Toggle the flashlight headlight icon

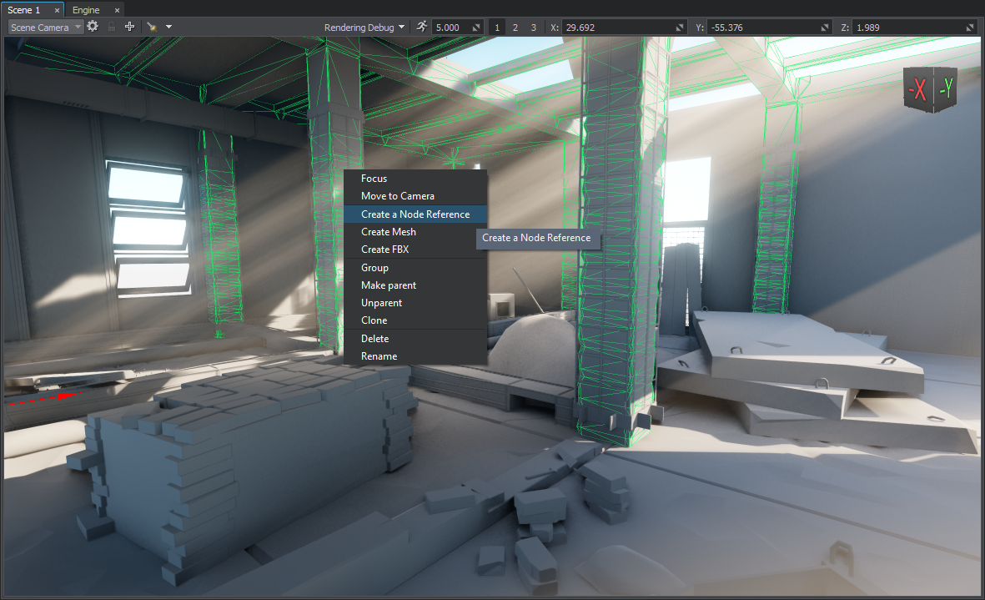tap(152, 27)
